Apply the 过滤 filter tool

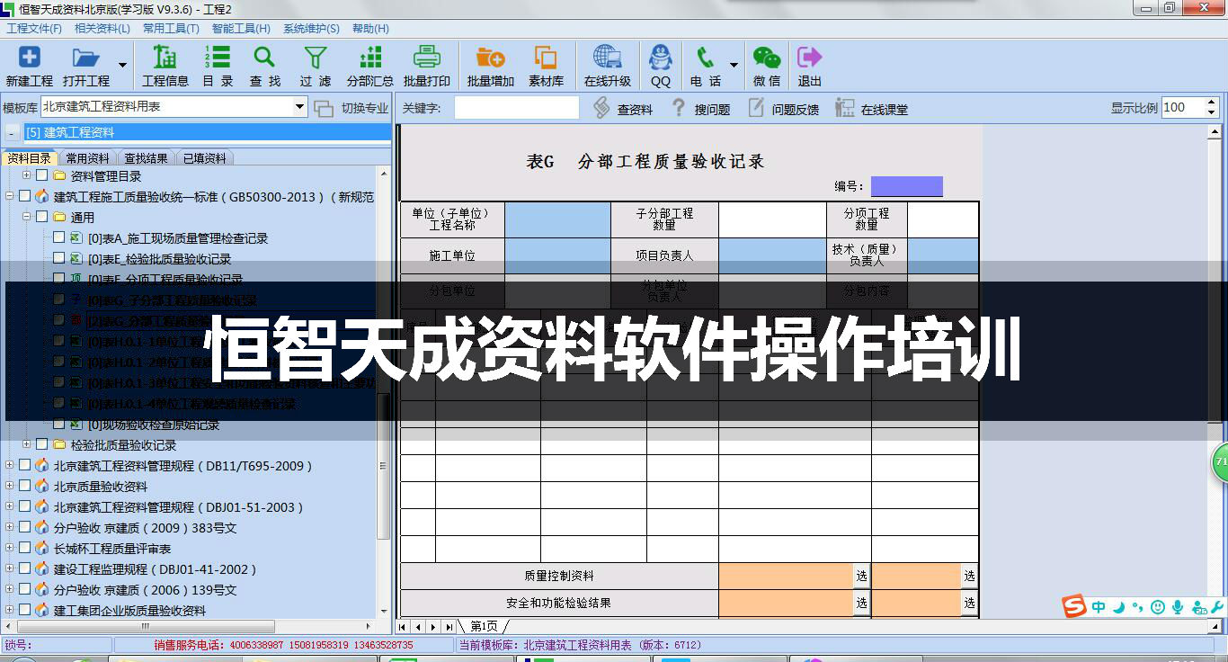pyautogui.click(x=315, y=67)
